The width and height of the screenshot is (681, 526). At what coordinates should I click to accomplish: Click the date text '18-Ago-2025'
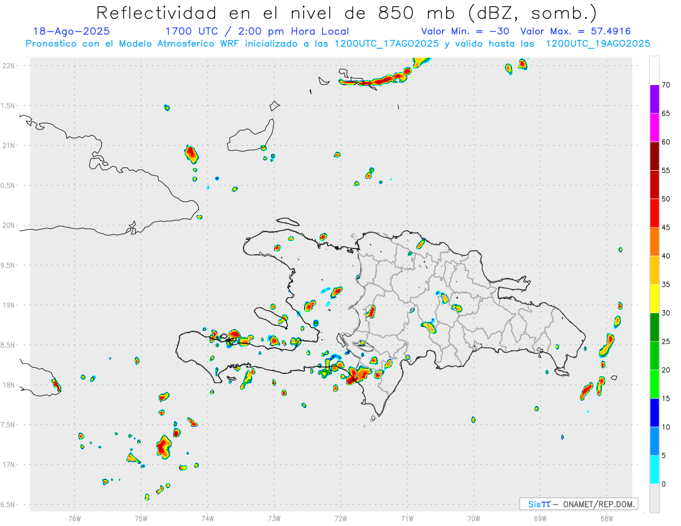[72, 31]
